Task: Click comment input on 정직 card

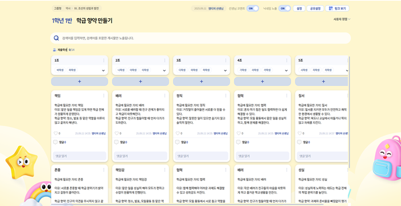Action: pos(202,156)
